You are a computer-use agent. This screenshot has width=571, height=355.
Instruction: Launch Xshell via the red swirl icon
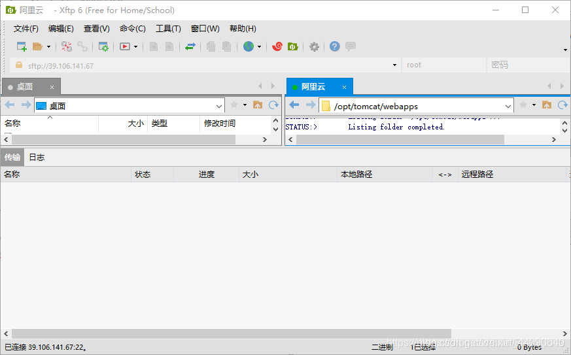[277, 46]
